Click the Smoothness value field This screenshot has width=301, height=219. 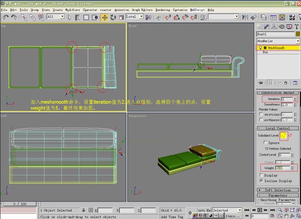[287, 105]
